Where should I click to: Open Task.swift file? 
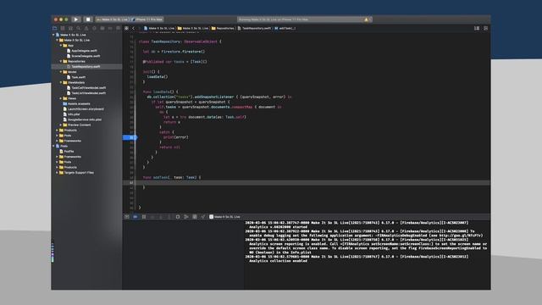(76, 77)
